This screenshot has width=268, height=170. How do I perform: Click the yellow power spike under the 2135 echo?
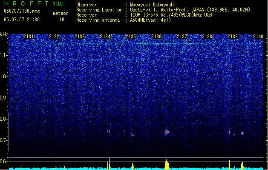(133, 167)
